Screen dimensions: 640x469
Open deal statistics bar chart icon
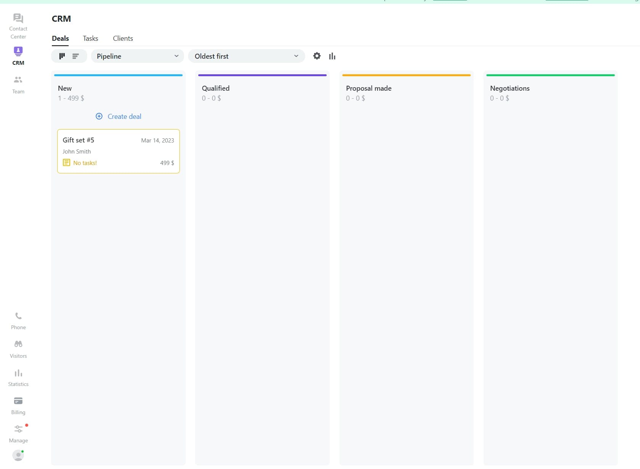(332, 56)
